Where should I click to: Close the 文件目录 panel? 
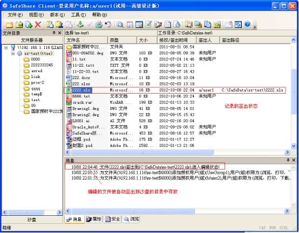pos(60,33)
